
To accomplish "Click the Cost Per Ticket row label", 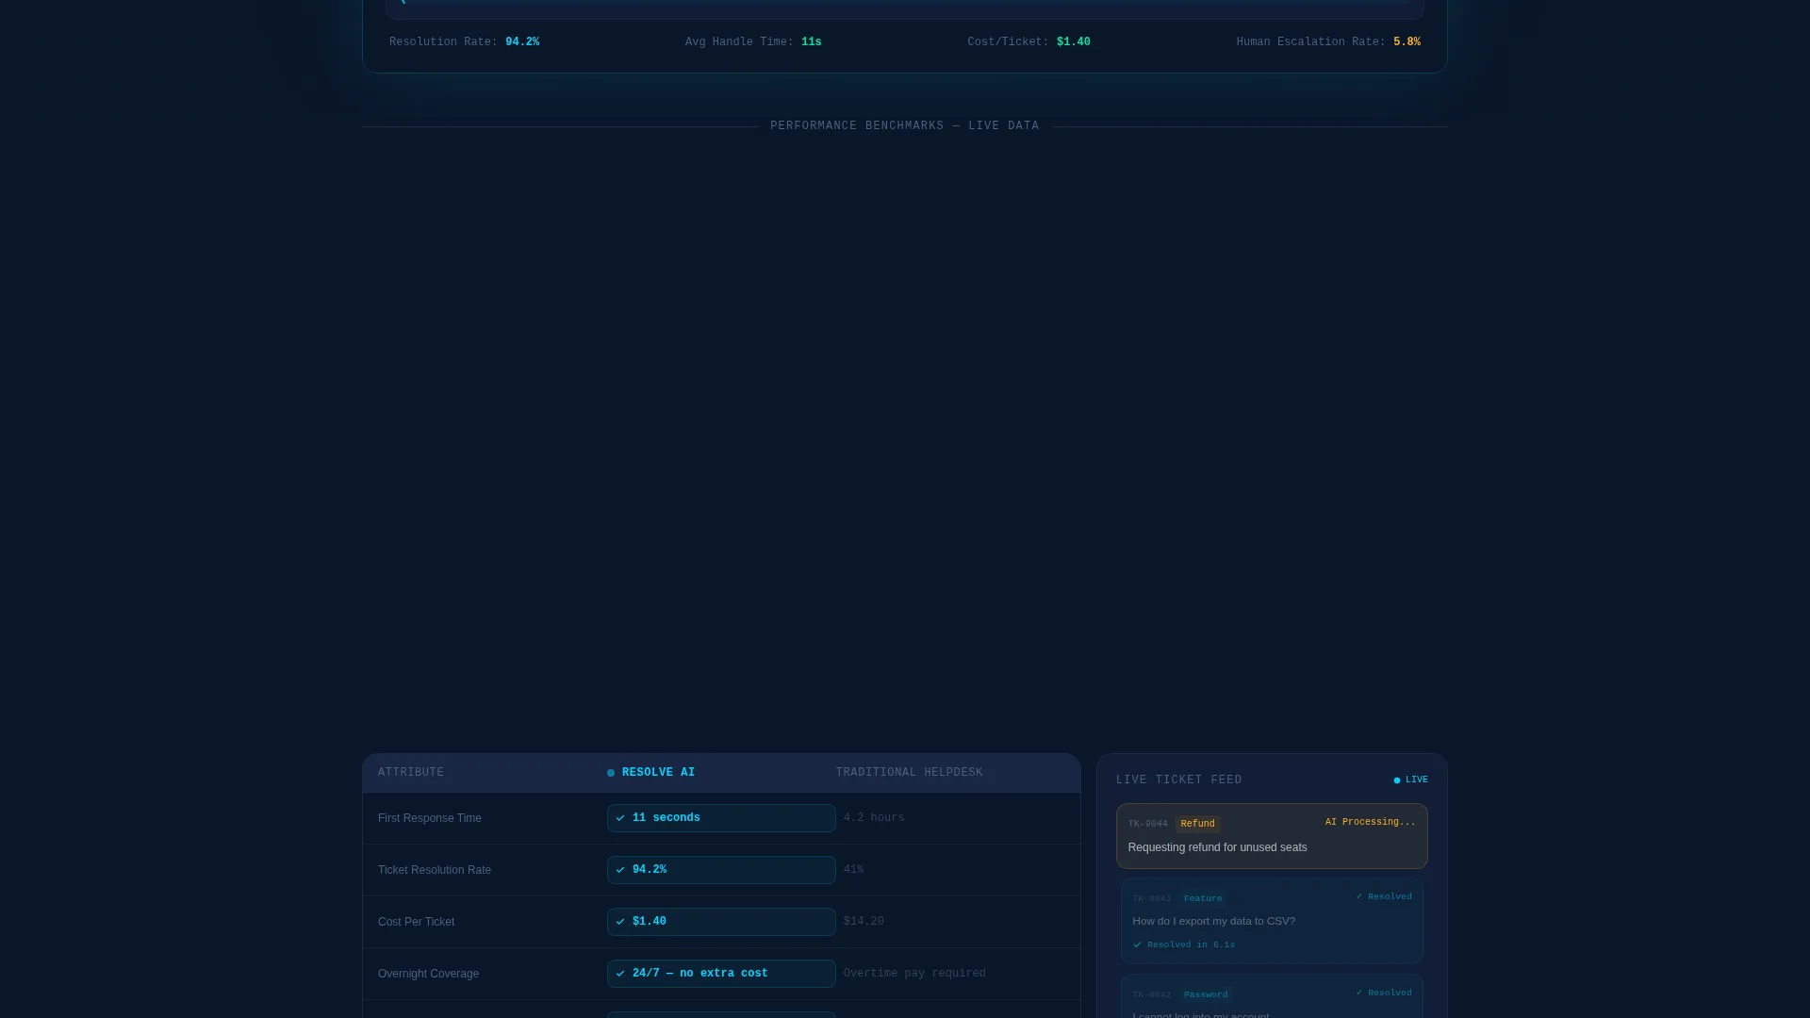I will 416,922.
